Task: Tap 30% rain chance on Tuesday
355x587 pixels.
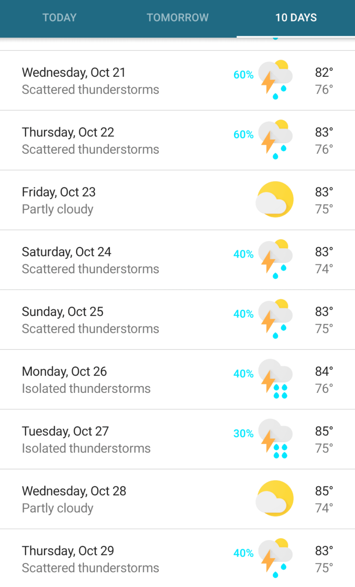Action: 243,434
